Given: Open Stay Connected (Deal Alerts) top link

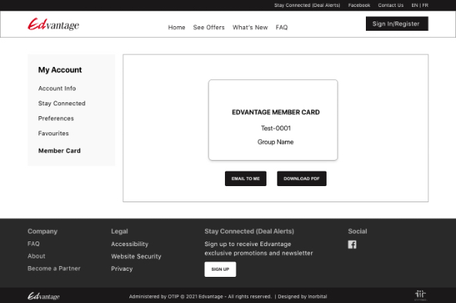Looking at the screenshot, I should pyautogui.click(x=307, y=5).
